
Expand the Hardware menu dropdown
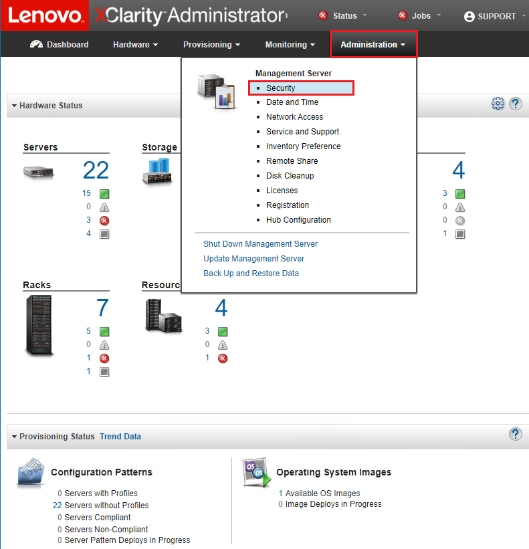tap(135, 45)
